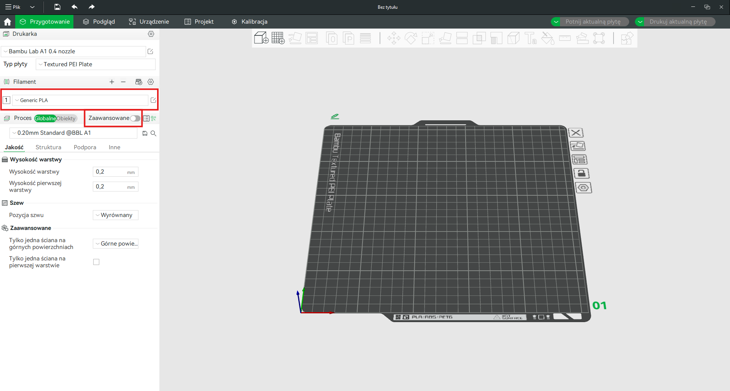Click Potnij aktualną płytę button
This screenshot has height=391, width=730.
(x=592, y=22)
